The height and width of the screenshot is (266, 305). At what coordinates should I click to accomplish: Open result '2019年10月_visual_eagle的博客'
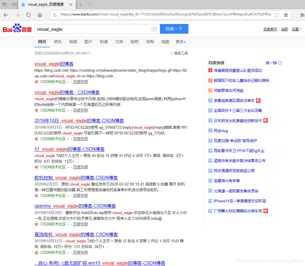(x=79, y=121)
